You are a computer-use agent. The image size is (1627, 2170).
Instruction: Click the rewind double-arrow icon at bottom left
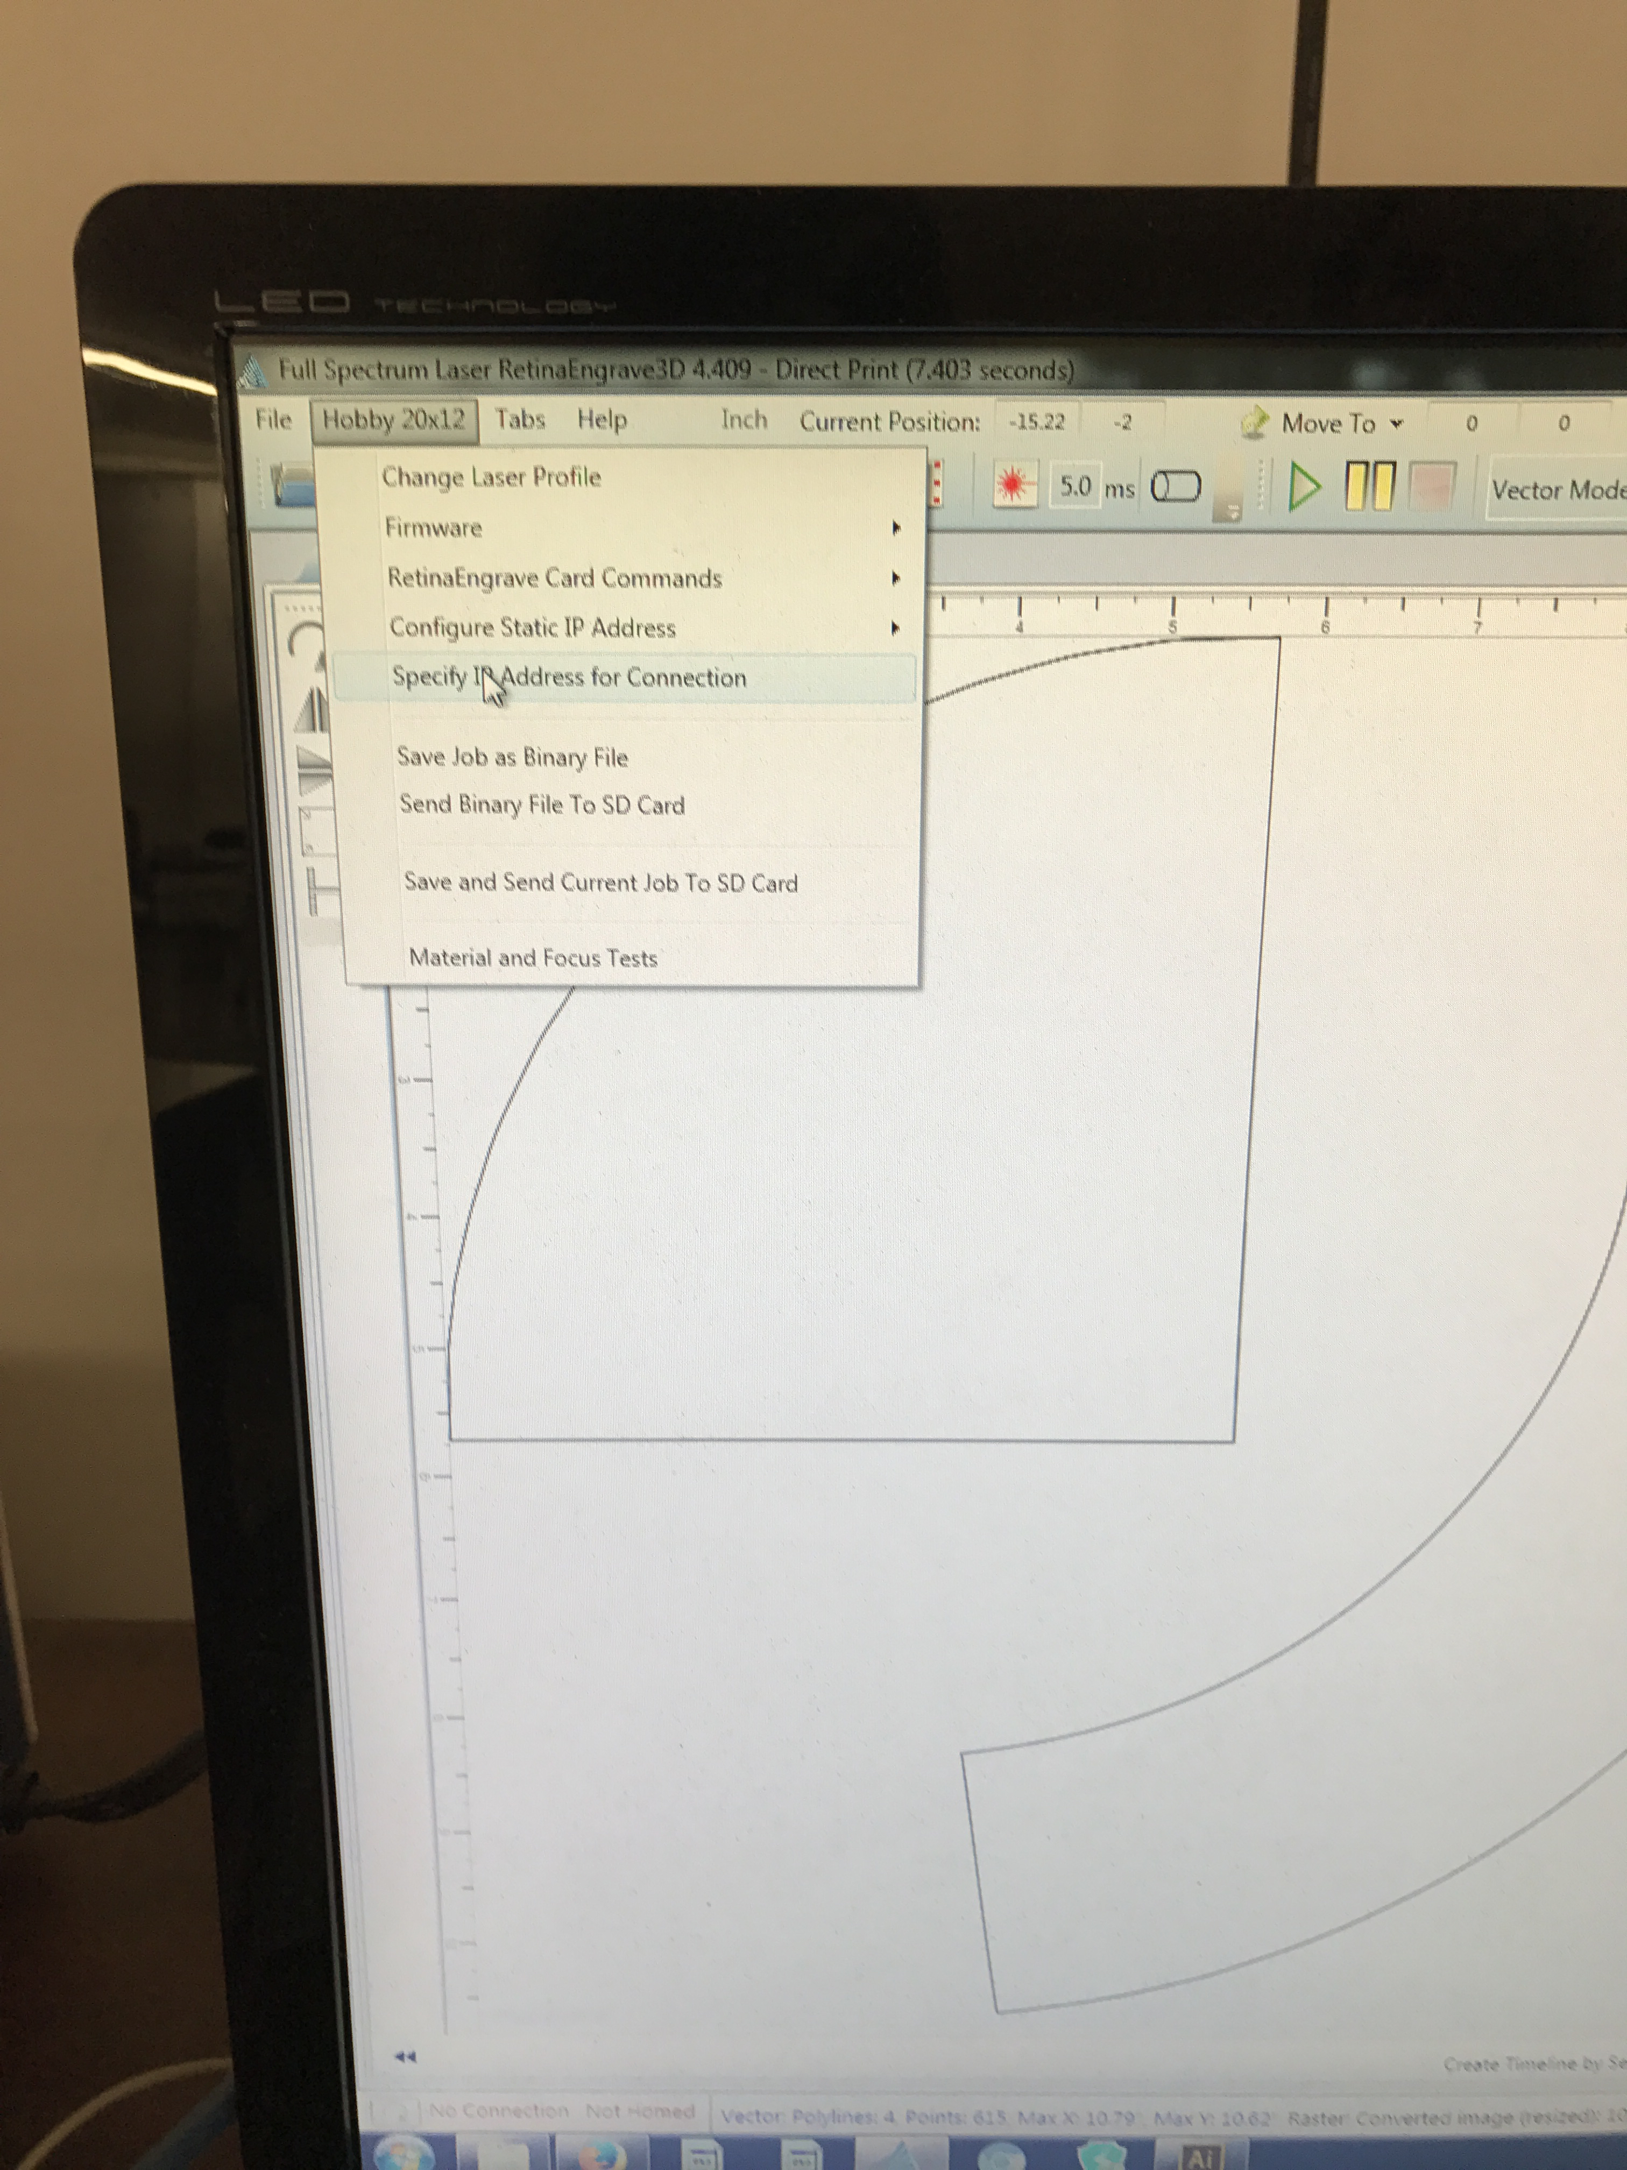(405, 2056)
